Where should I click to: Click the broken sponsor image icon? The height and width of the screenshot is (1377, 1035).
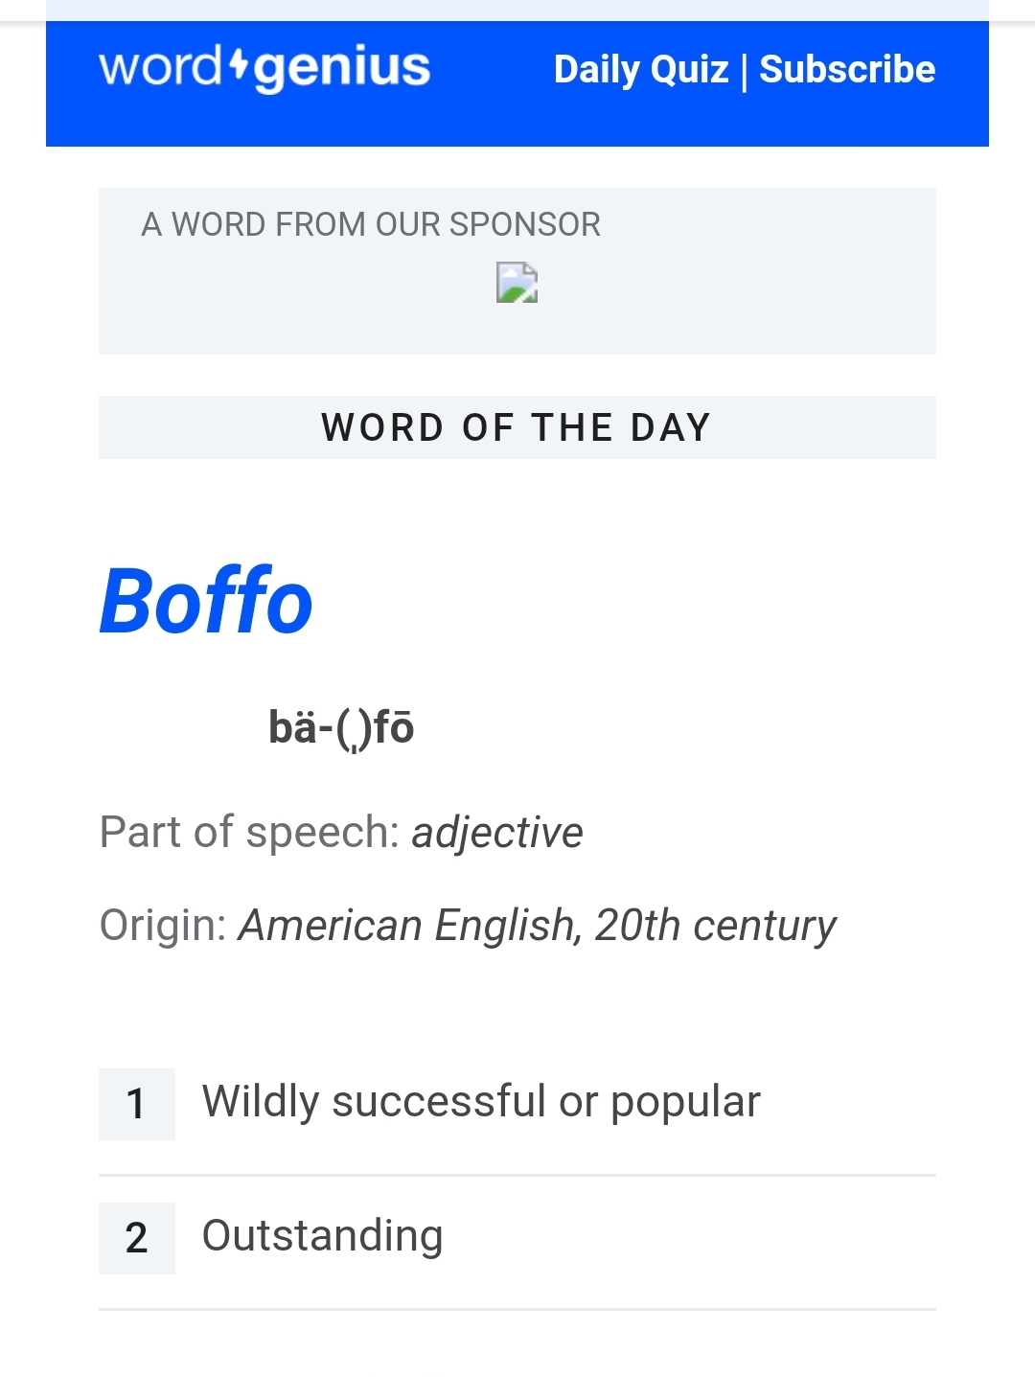tap(517, 283)
